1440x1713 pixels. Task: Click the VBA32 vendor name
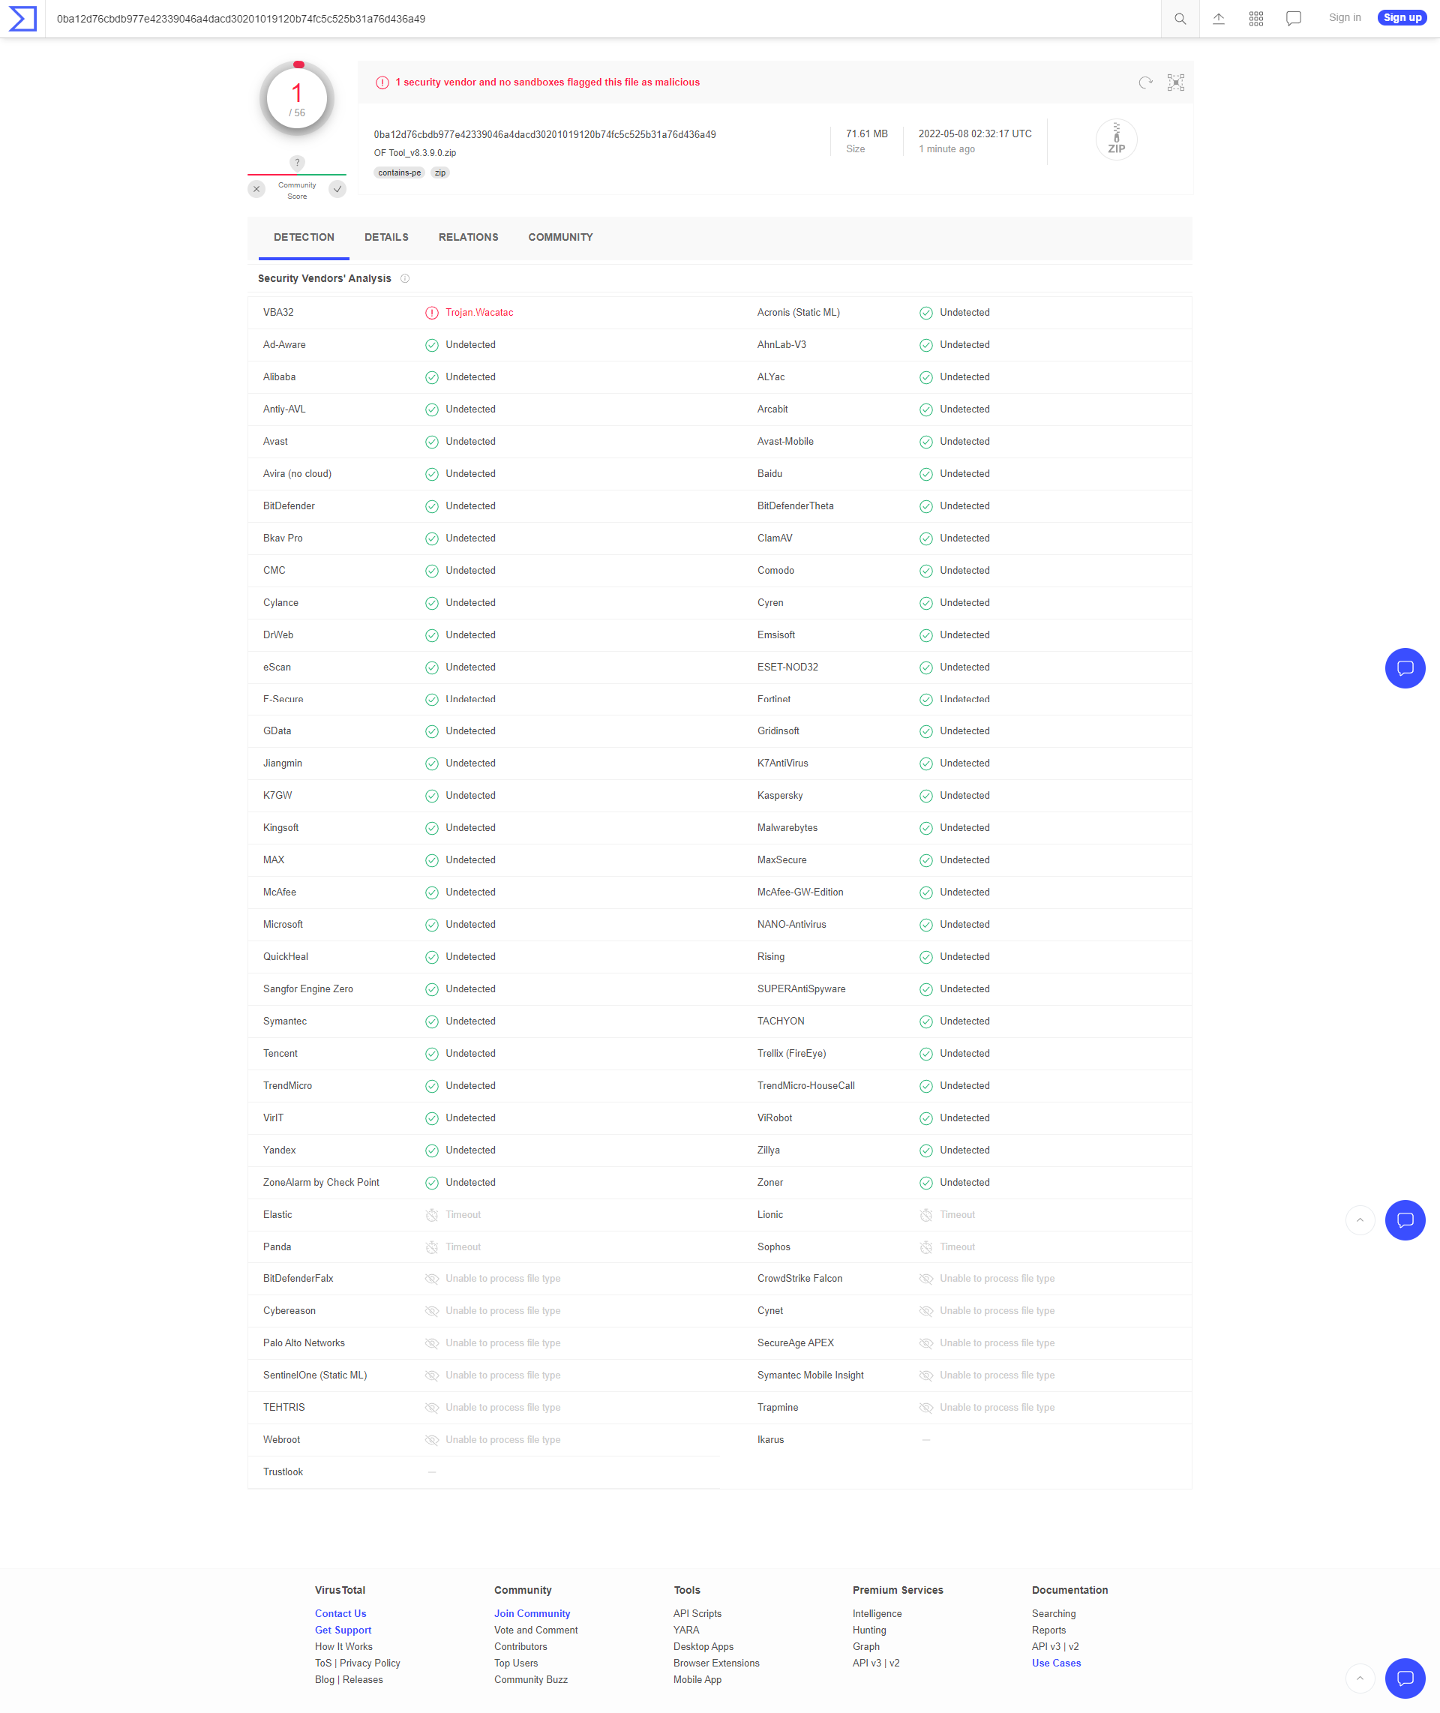[278, 313]
